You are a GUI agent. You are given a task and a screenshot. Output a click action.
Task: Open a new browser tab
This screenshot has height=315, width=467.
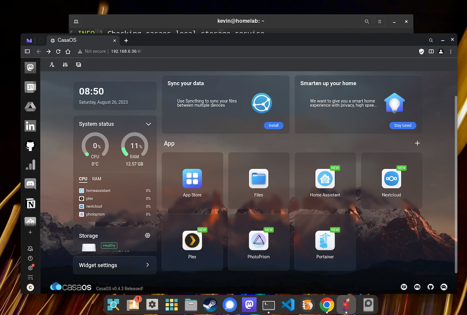coord(126,40)
